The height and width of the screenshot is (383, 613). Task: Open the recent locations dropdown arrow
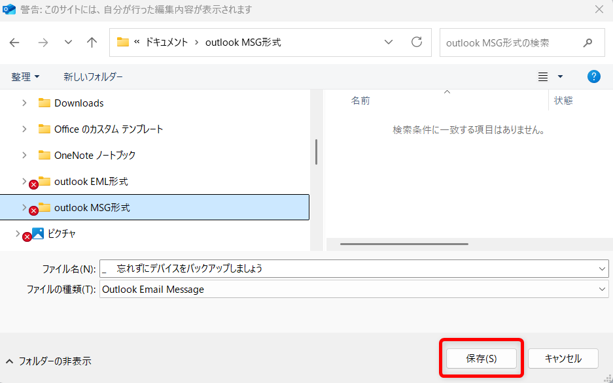[x=69, y=42]
